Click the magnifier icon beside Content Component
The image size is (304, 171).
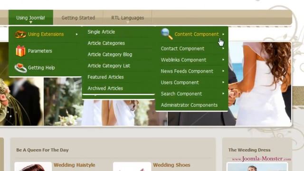click(x=167, y=34)
